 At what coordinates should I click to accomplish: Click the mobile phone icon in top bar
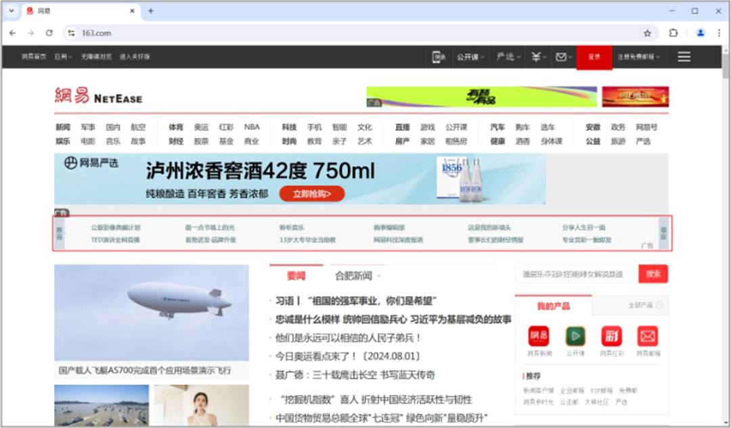tap(439, 57)
